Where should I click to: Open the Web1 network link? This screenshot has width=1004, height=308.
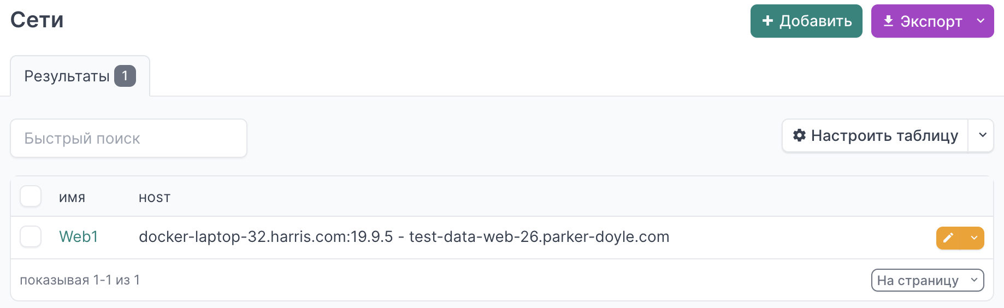tap(79, 236)
